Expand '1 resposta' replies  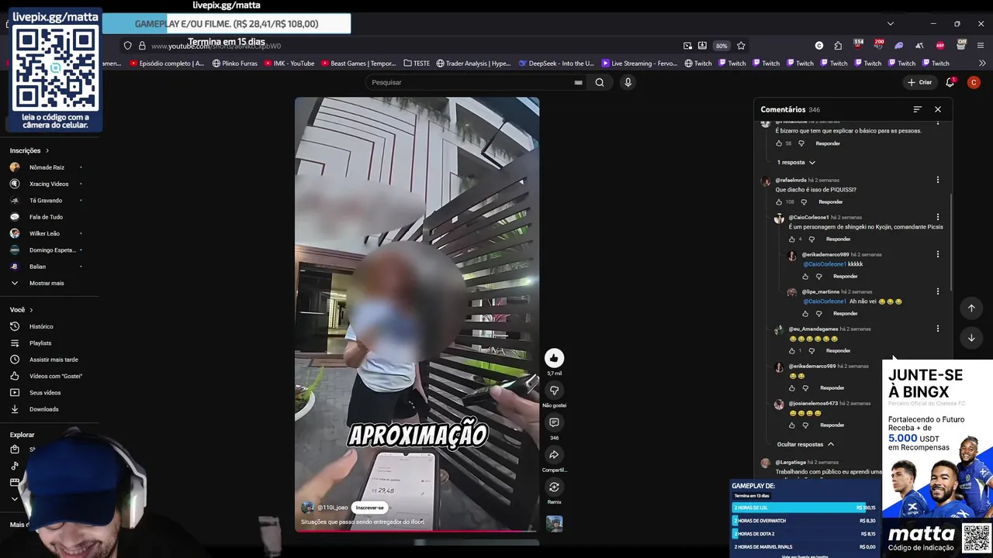pos(796,163)
